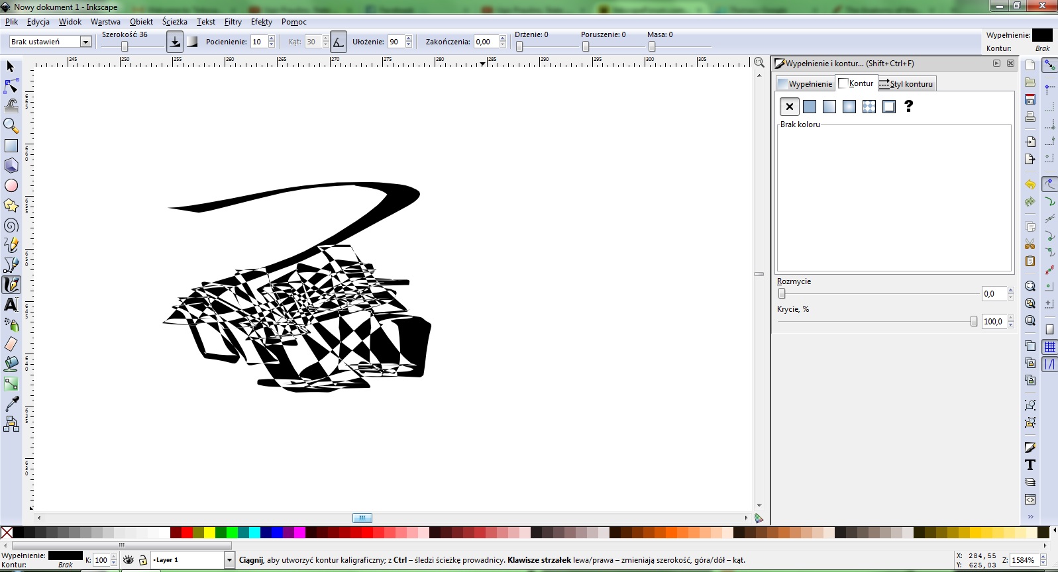The height and width of the screenshot is (572, 1058).
Task: Expand the Layer 1 dropdown
Action: click(229, 560)
